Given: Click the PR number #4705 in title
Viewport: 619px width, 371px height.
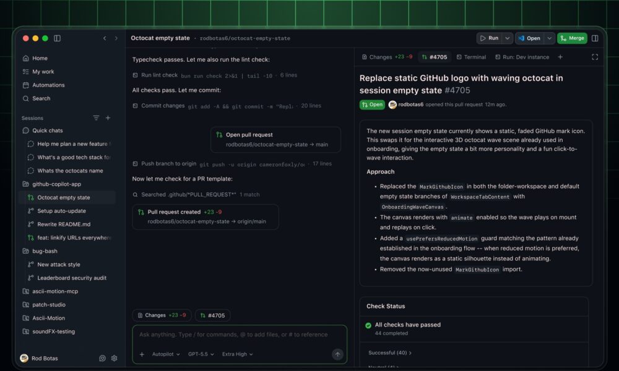Looking at the screenshot, I should (457, 90).
